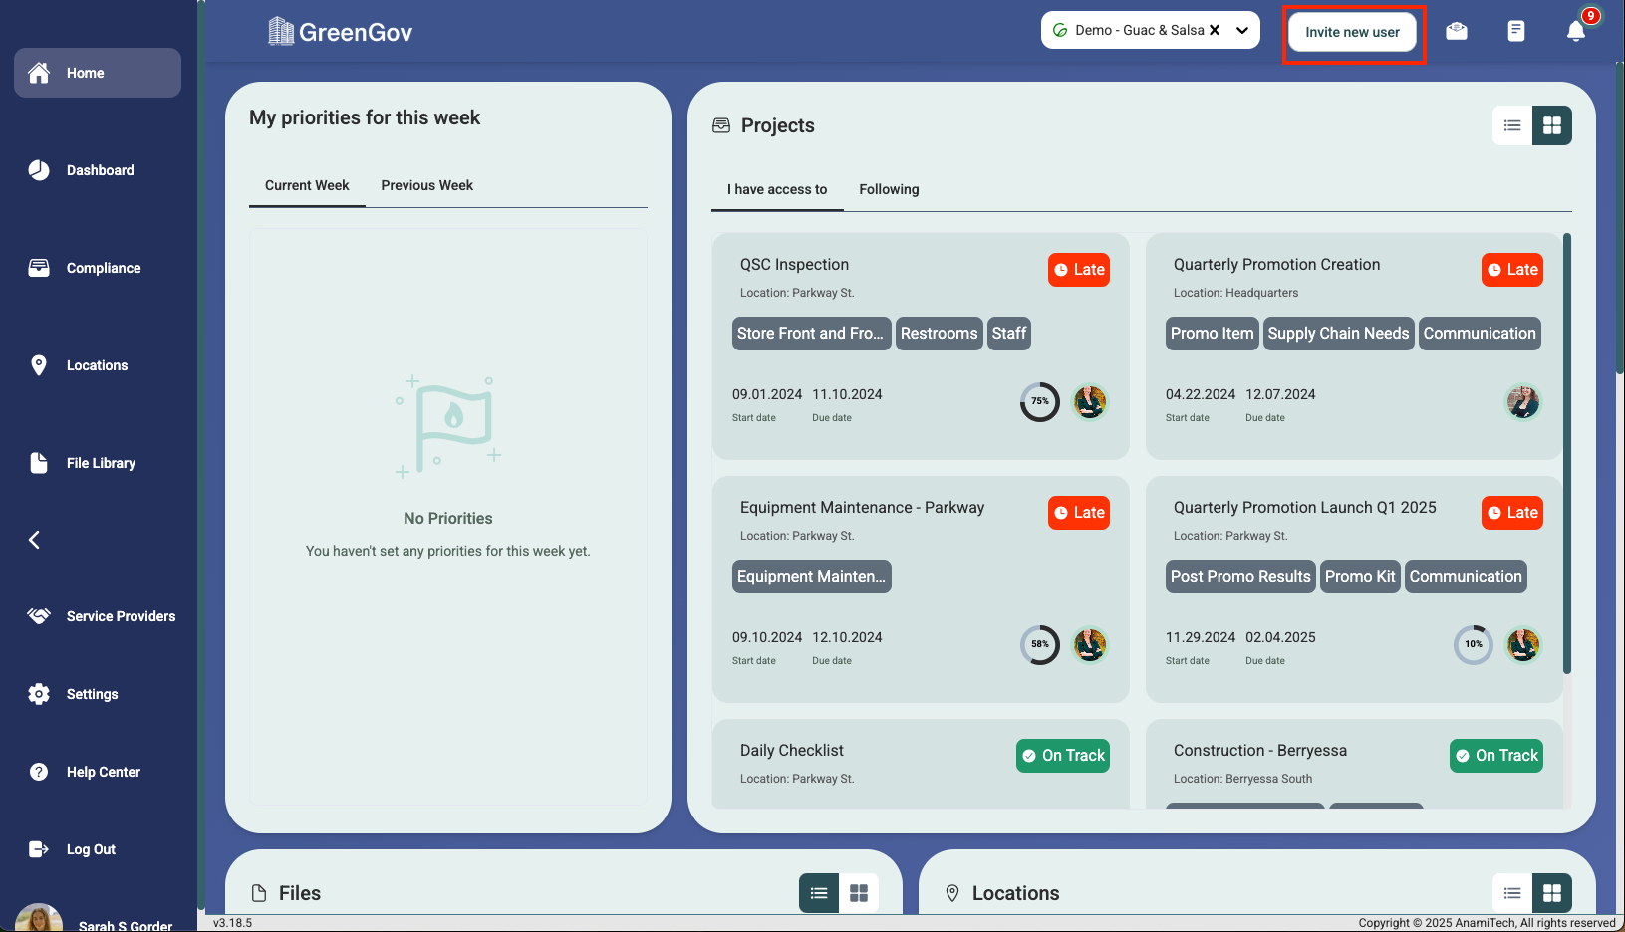
Task: Switch Files panel to grid view
Action: tap(859, 893)
